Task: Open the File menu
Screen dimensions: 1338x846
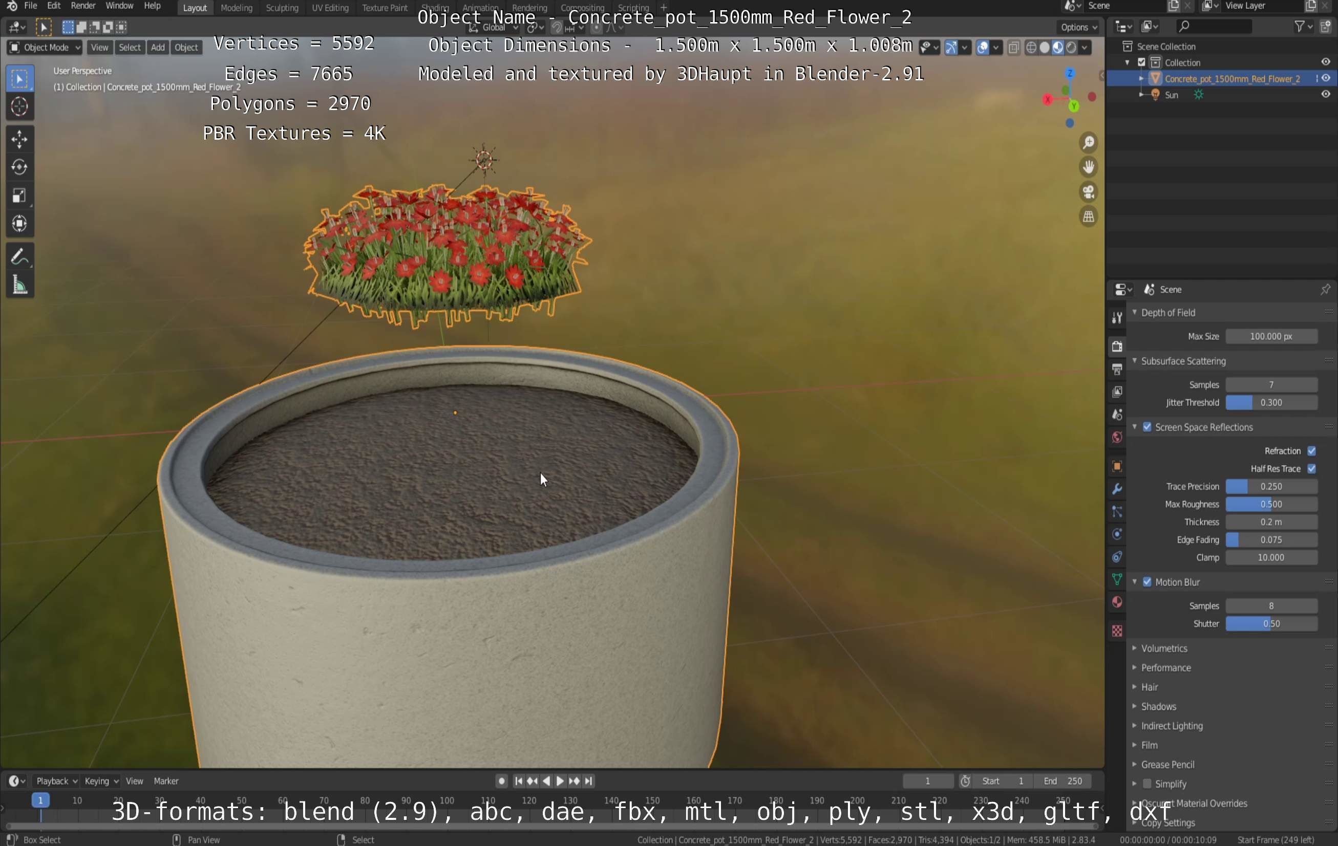Action: point(31,6)
